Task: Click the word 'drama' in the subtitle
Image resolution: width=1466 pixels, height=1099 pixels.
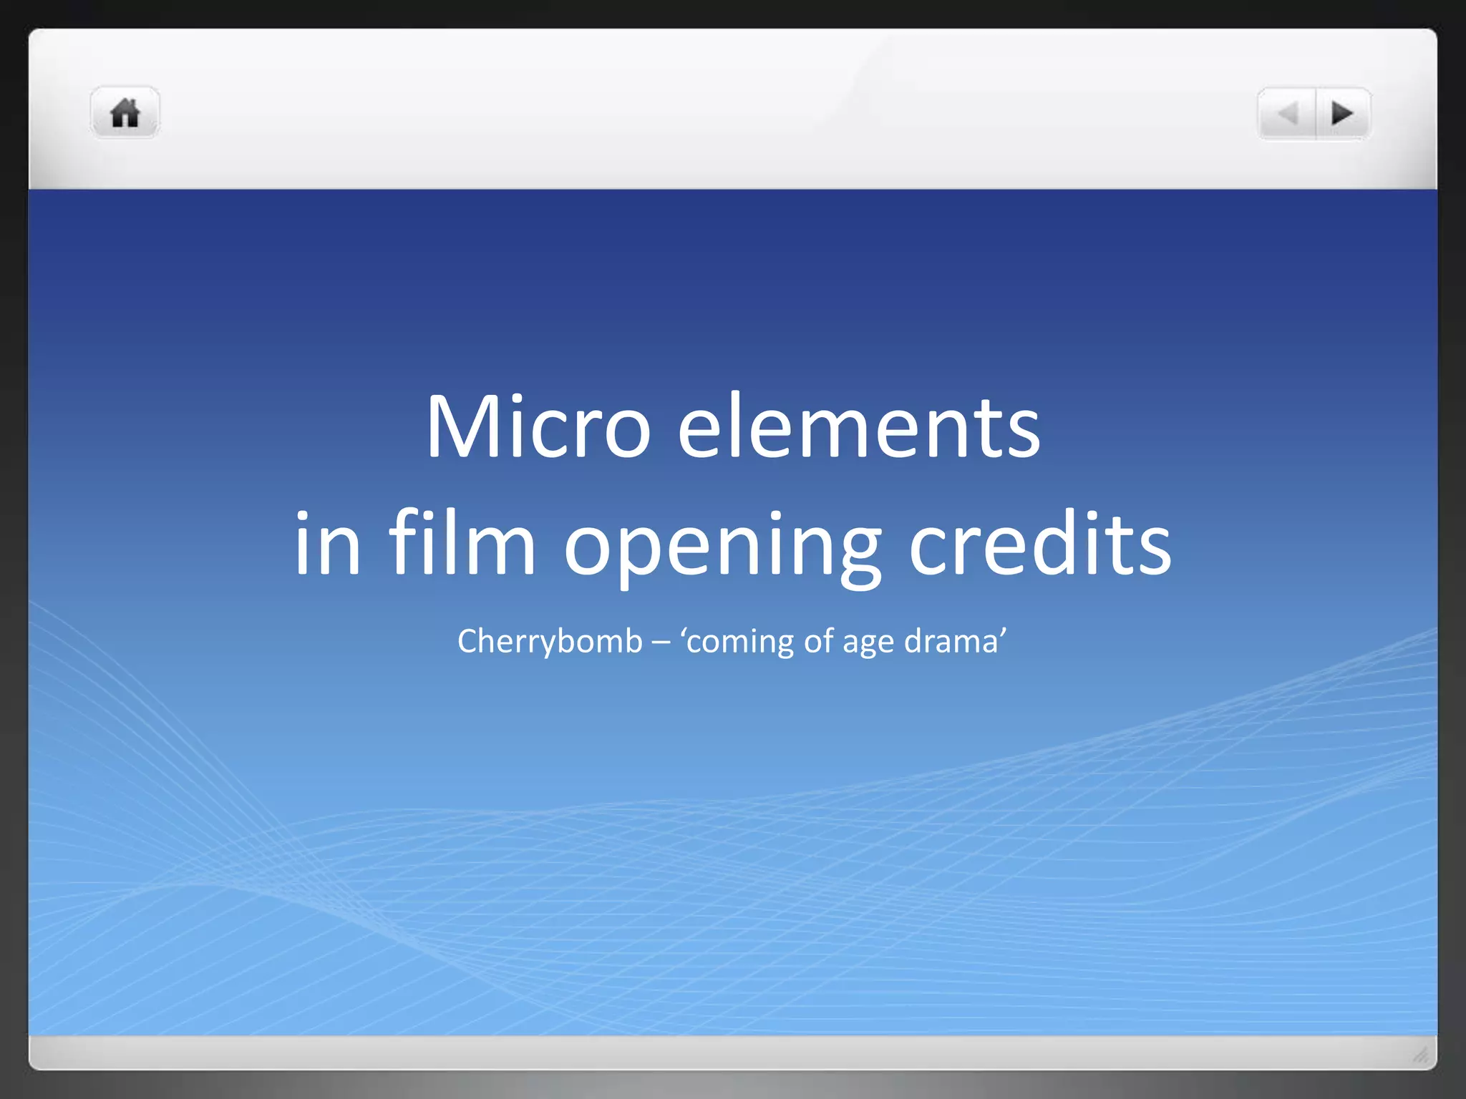Action: click(x=951, y=641)
